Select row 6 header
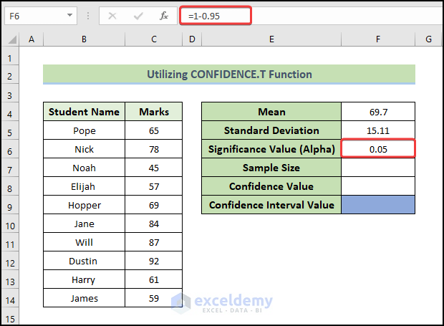 point(11,149)
